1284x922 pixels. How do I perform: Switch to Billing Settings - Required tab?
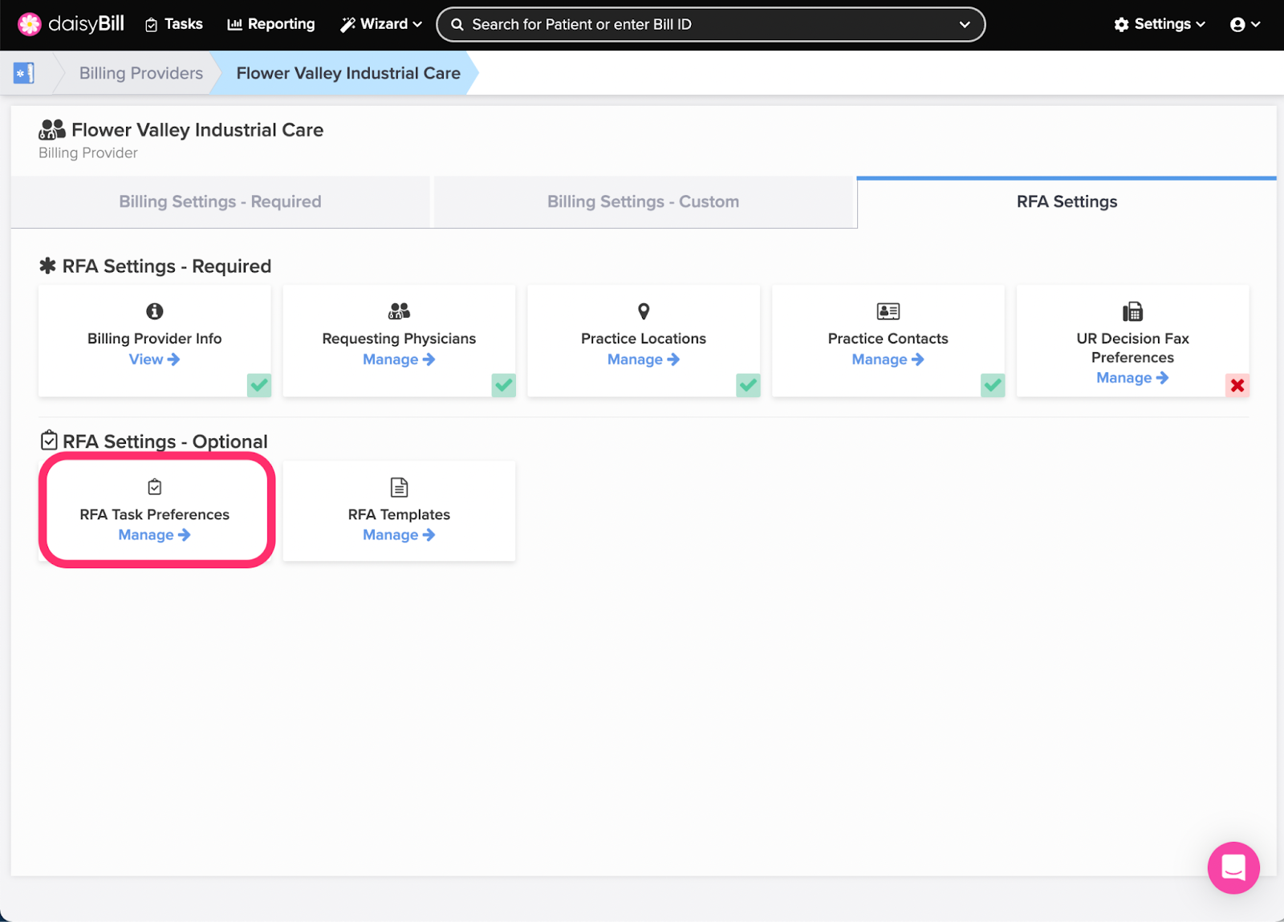pos(220,202)
